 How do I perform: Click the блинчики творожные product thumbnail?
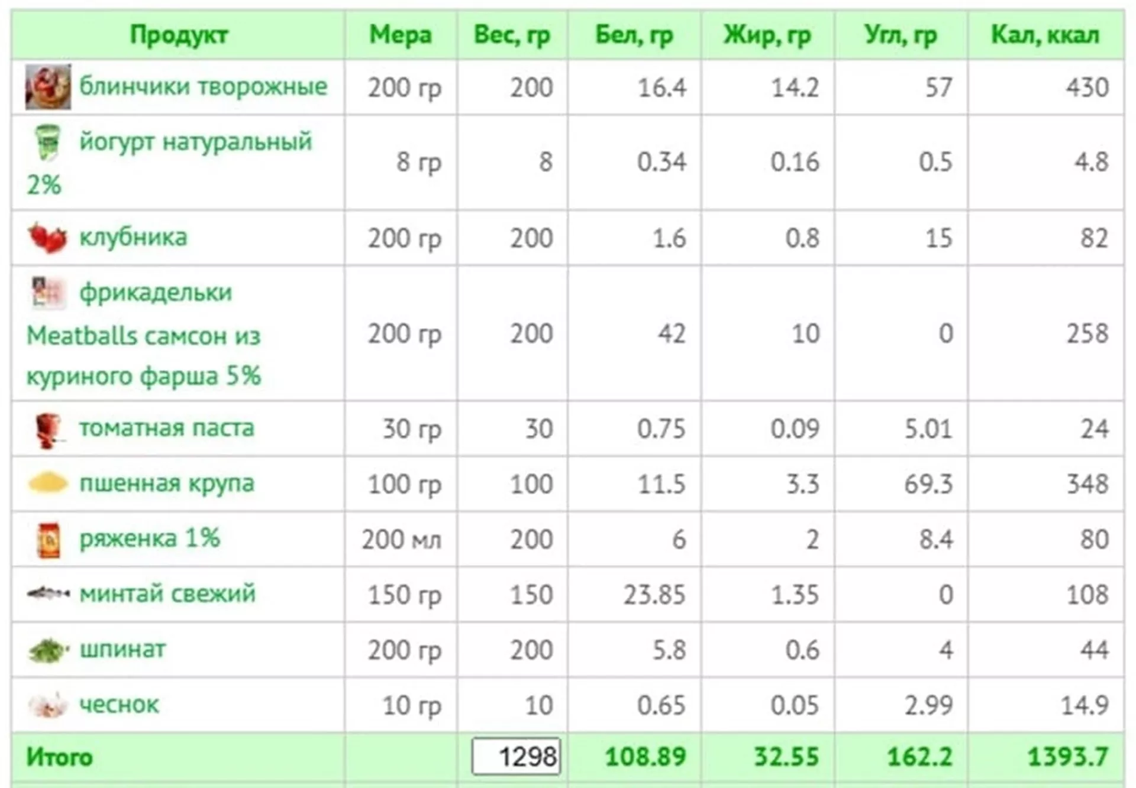[x=48, y=87]
